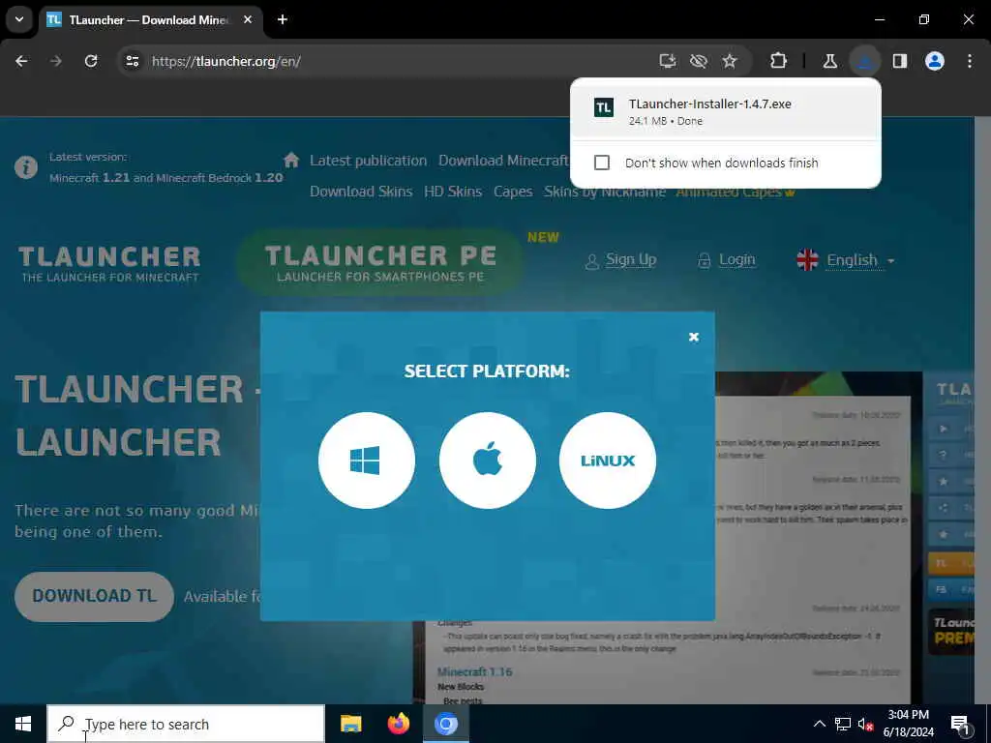Image resolution: width=991 pixels, height=743 pixels.
Task: Click the muted volume tray icon
Action: click(x=866, y=724)
